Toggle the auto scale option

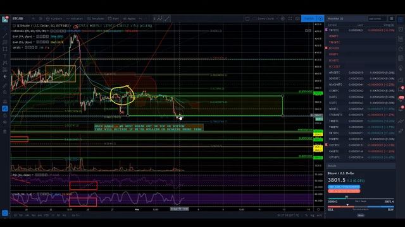pyautogui.click(x=319, y=216)
